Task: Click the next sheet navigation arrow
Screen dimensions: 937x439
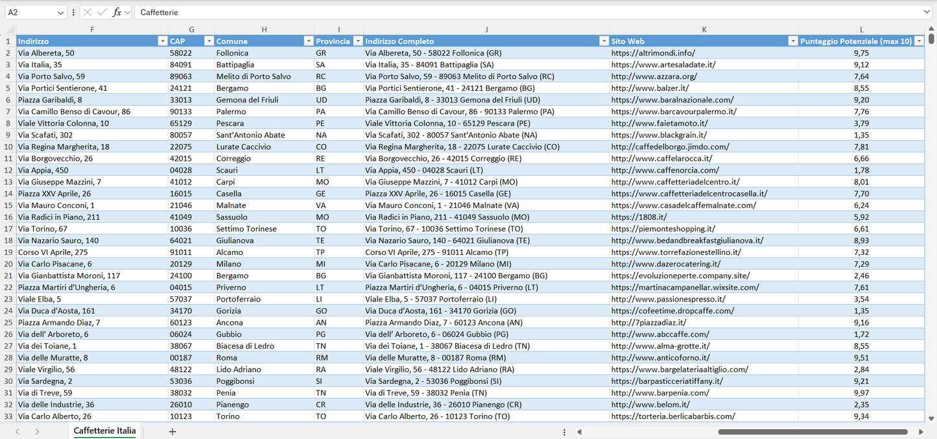Action: (x=37, y=431)
